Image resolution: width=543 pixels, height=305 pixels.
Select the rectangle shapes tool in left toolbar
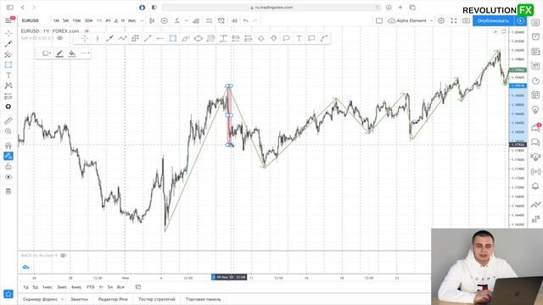point(8,64)
